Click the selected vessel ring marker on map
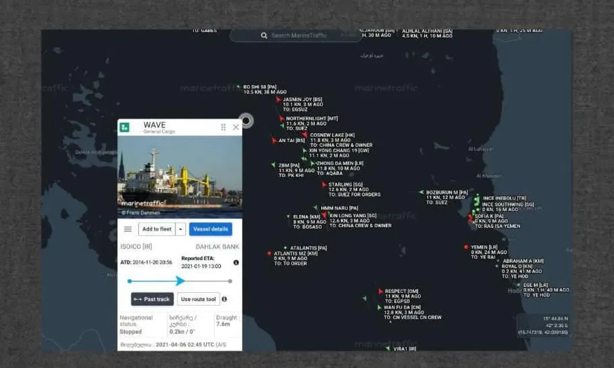 (x=246, y=121)
